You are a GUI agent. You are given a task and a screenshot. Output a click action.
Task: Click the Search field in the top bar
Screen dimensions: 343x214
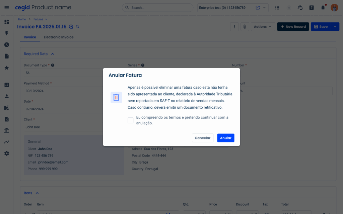pyautogui.click(x=157, y=7)
